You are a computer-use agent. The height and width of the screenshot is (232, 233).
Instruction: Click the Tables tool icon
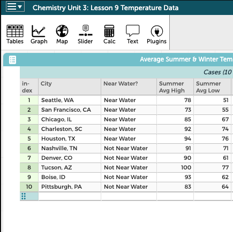[15, 34]
